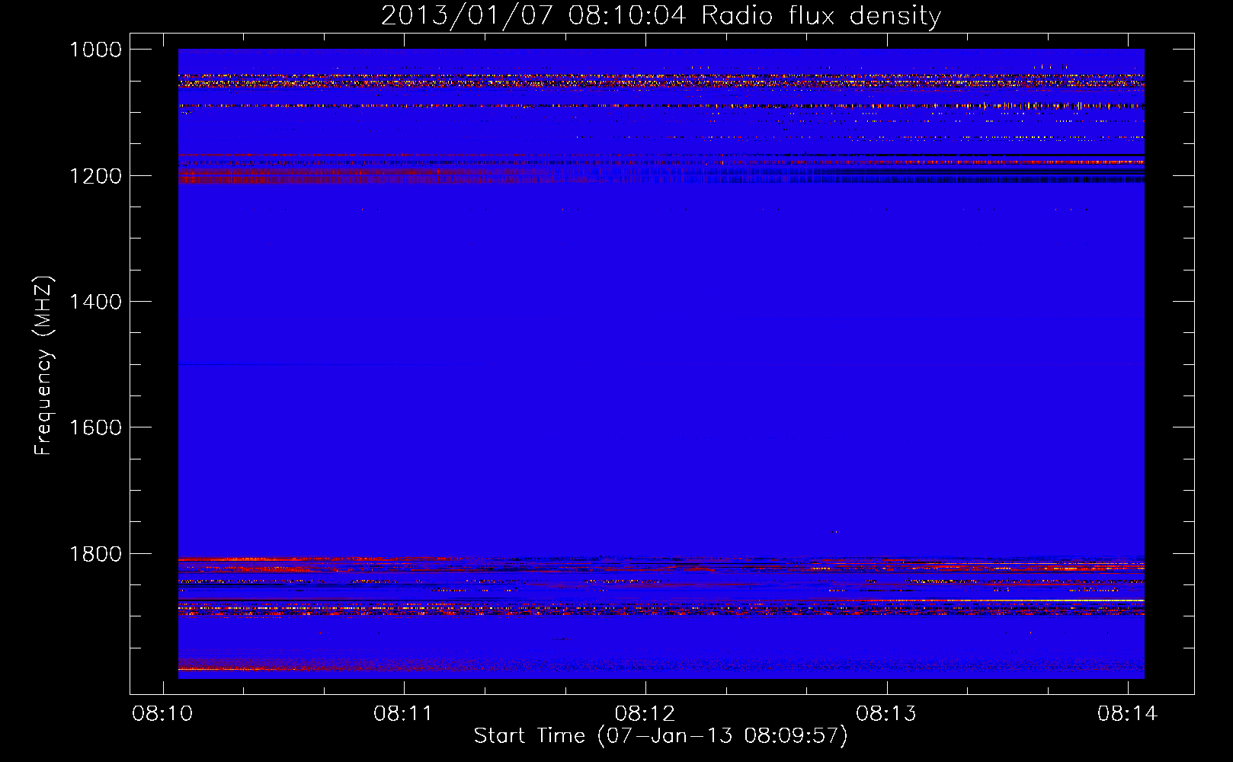Click the "Frequency (MHZ)" axis title
This screenshot has height=762, width=1233.
pyautogui.click(x=43, y=366)
